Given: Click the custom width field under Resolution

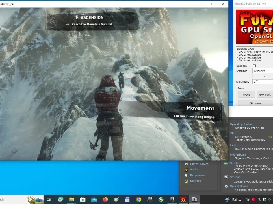Looking at the screenshot, I should (257, 76).
